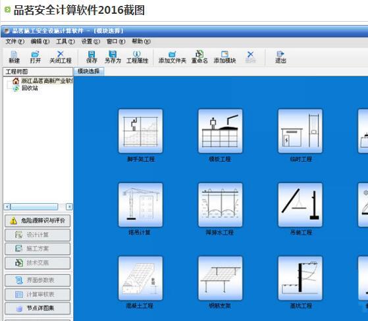Click the 保存 save toolbar icon
The image size is (368, 321).
pyautogui.click(x=92, y=57)
